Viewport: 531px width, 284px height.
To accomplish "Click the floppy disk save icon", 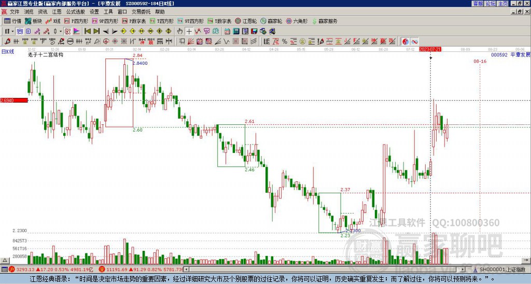I will point(254,32).
